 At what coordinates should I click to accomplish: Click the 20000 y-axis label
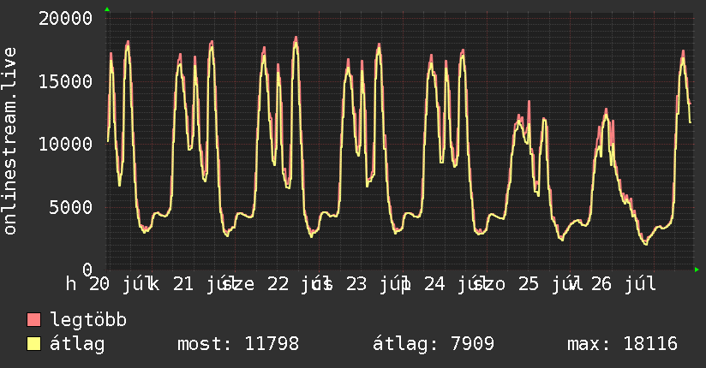point(66,19)
